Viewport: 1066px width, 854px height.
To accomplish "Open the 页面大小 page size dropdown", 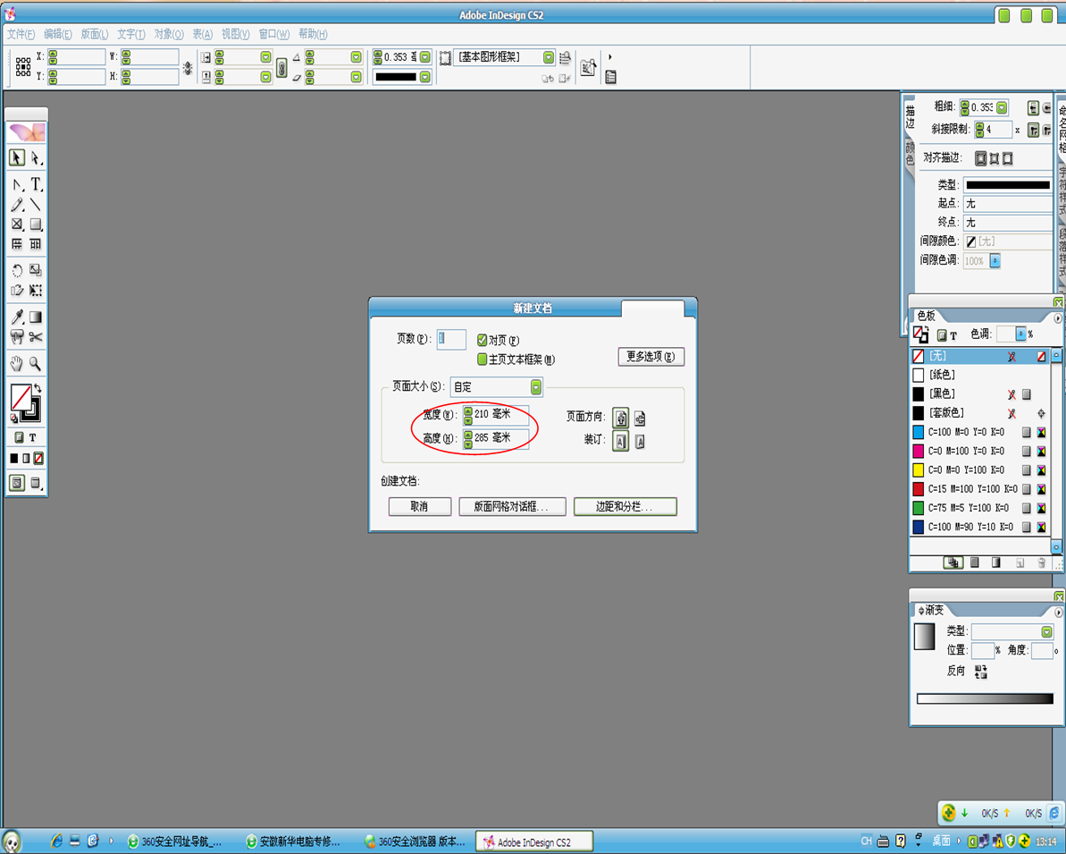I will tap(535, 387).
